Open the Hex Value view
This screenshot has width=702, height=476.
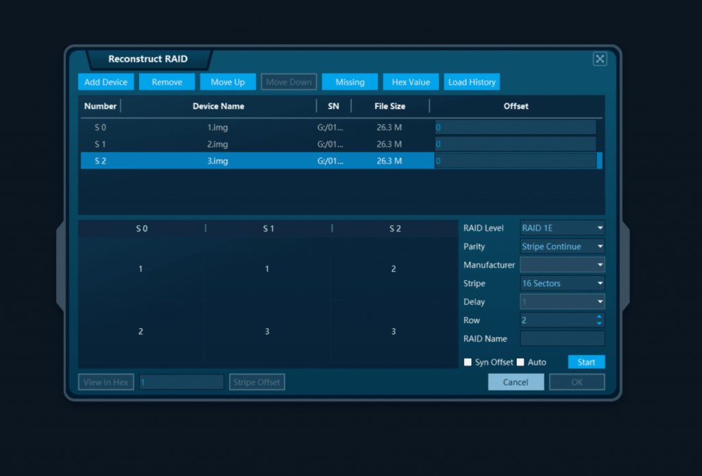411,82
